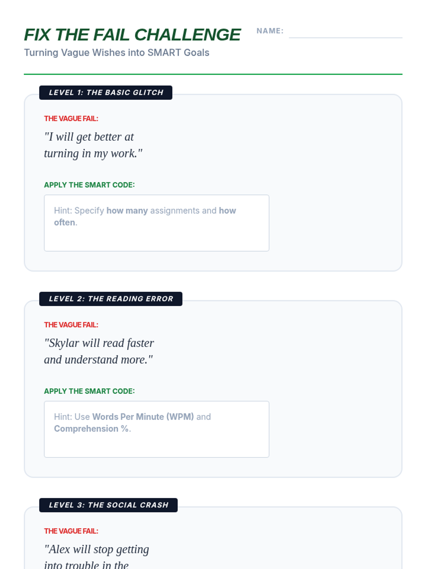This screenshot has width=426, height=569.
Task: Click the quote about turning in work
Action: (x=93, y=145)
